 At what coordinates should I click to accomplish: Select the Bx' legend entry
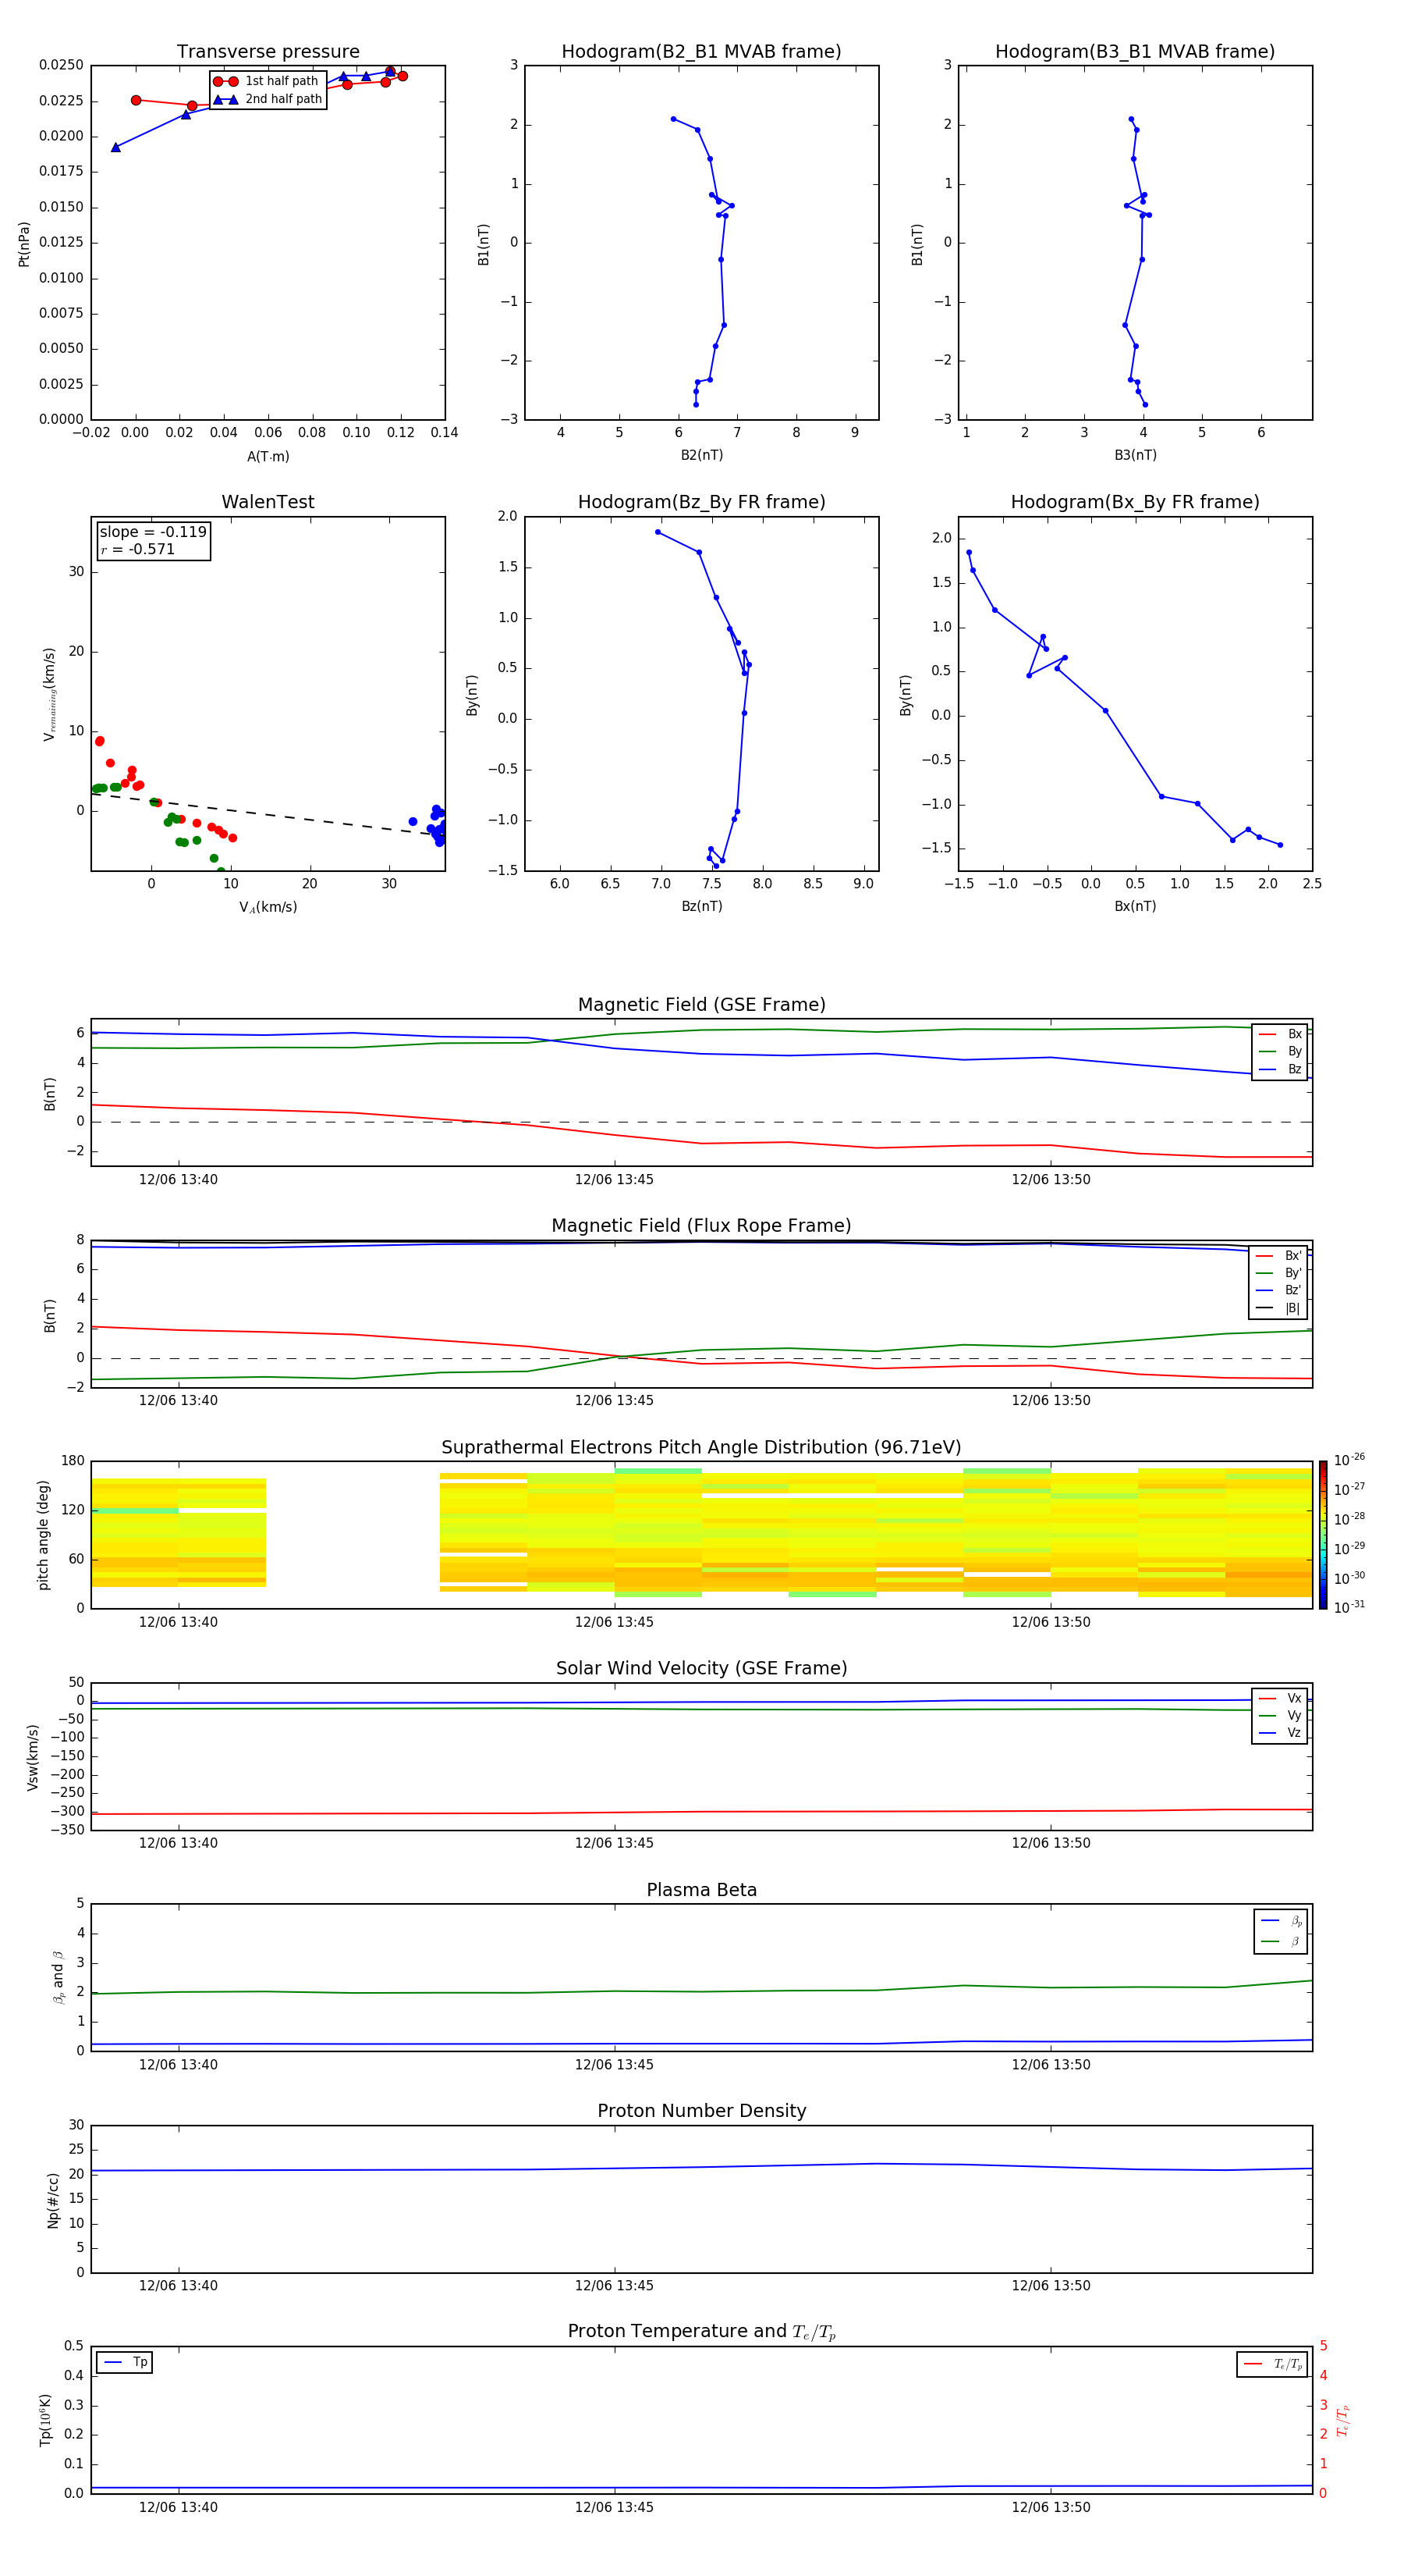click(1279, 1256)
